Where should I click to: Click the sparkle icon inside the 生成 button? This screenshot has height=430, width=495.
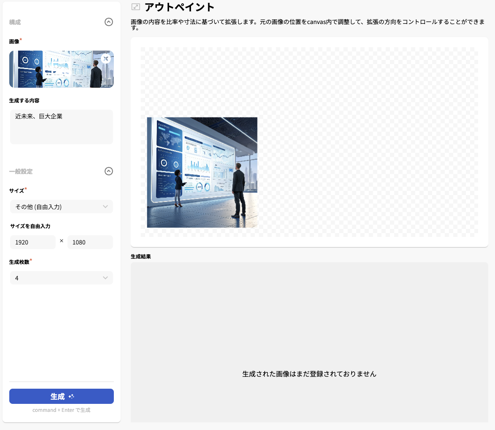pos(71,396)
